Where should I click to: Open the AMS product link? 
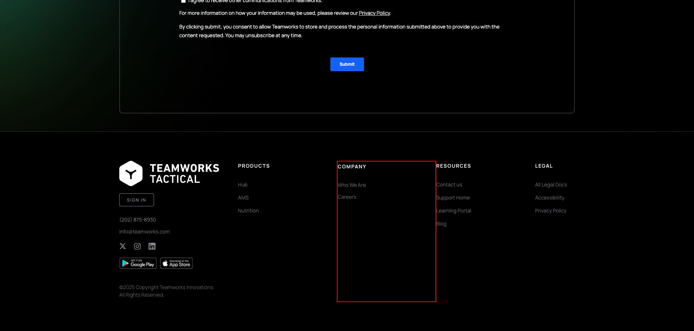click(243, 198)
